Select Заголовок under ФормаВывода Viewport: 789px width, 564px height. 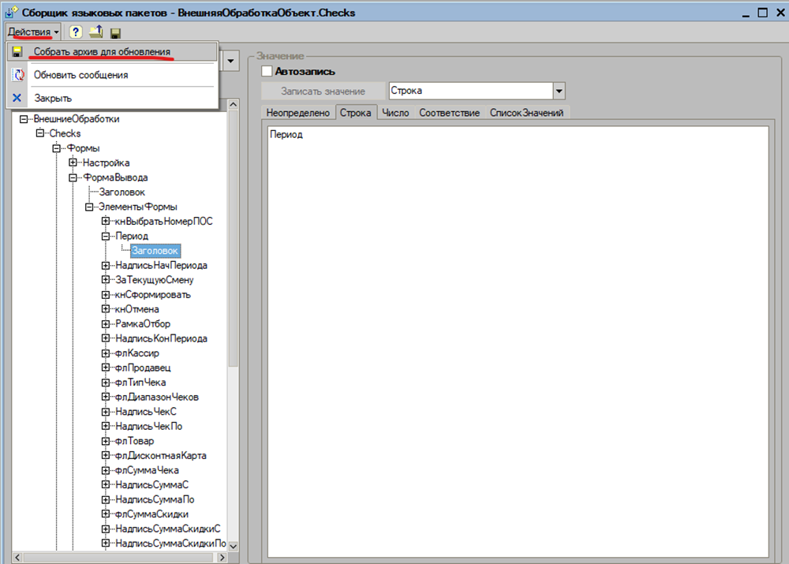click(122, 192)
